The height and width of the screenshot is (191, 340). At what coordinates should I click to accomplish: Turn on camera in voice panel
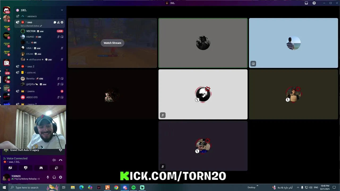pyautogui.click(x=10, y=168)
